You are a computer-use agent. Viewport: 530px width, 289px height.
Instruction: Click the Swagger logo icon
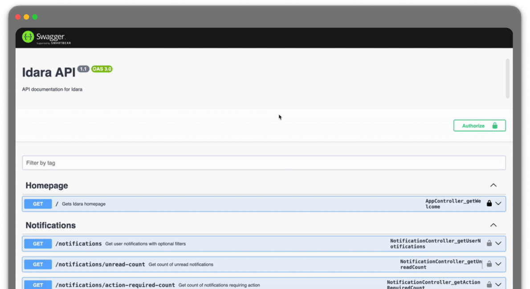tap(28, 37)
